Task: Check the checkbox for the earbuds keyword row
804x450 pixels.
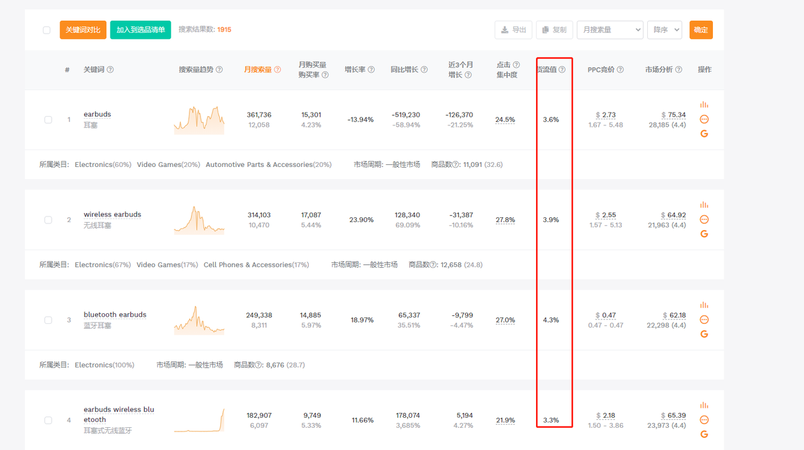Action: [x=48, y=119]
